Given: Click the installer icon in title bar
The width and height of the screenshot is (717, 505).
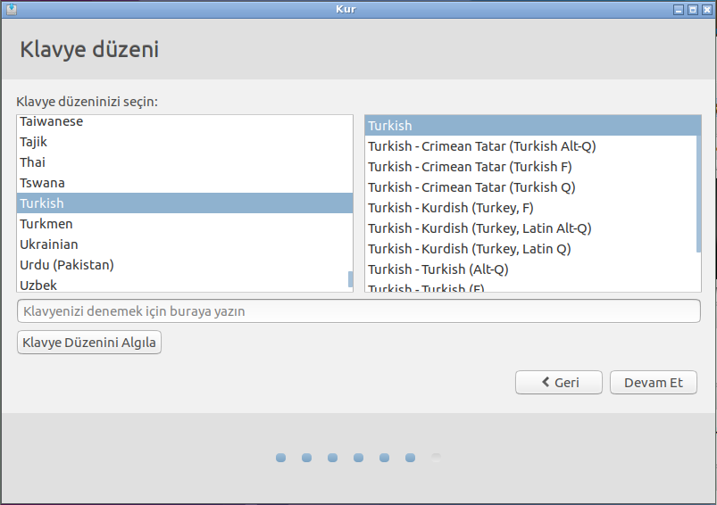Looking at the screenshot, I should pyautogui.click(x=10, y=9).
